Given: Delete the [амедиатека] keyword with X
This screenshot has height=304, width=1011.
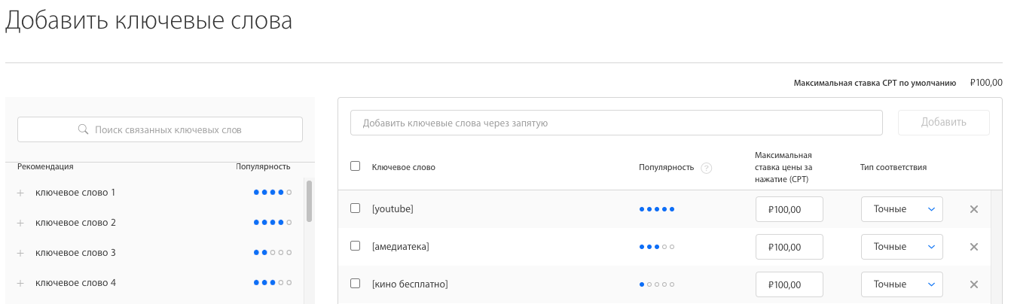Looking at the screenshot, I should 973,247.
